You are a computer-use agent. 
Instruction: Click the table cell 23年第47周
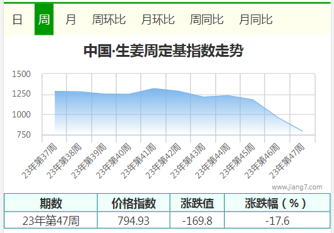point(51,220)
